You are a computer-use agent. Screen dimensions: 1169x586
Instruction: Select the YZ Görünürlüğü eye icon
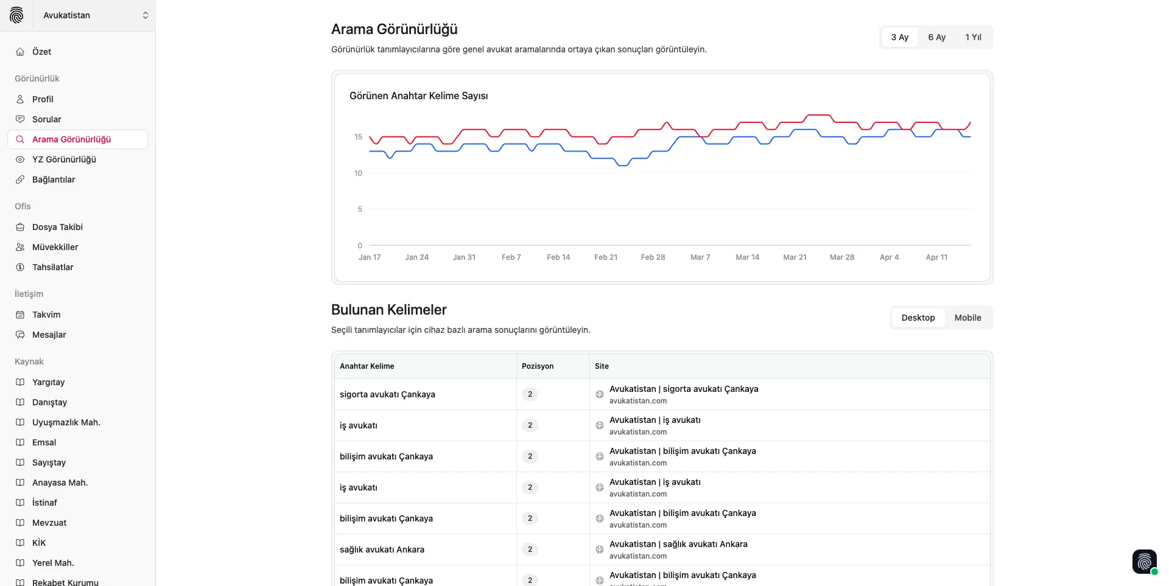pos(20,159)
